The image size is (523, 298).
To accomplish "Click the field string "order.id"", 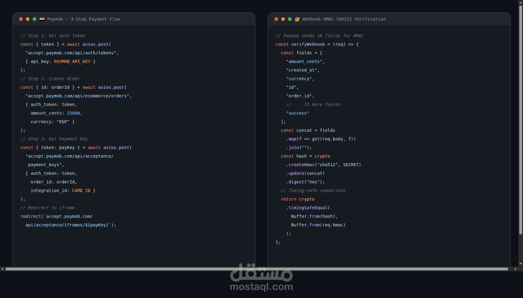I will (299, 96).
